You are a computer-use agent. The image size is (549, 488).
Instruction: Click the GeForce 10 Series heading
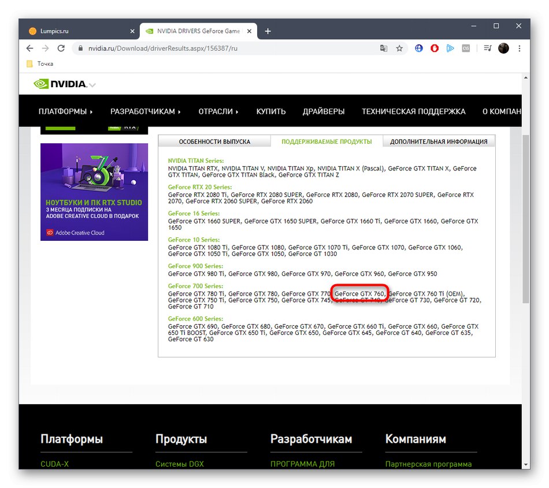point(194,240)
